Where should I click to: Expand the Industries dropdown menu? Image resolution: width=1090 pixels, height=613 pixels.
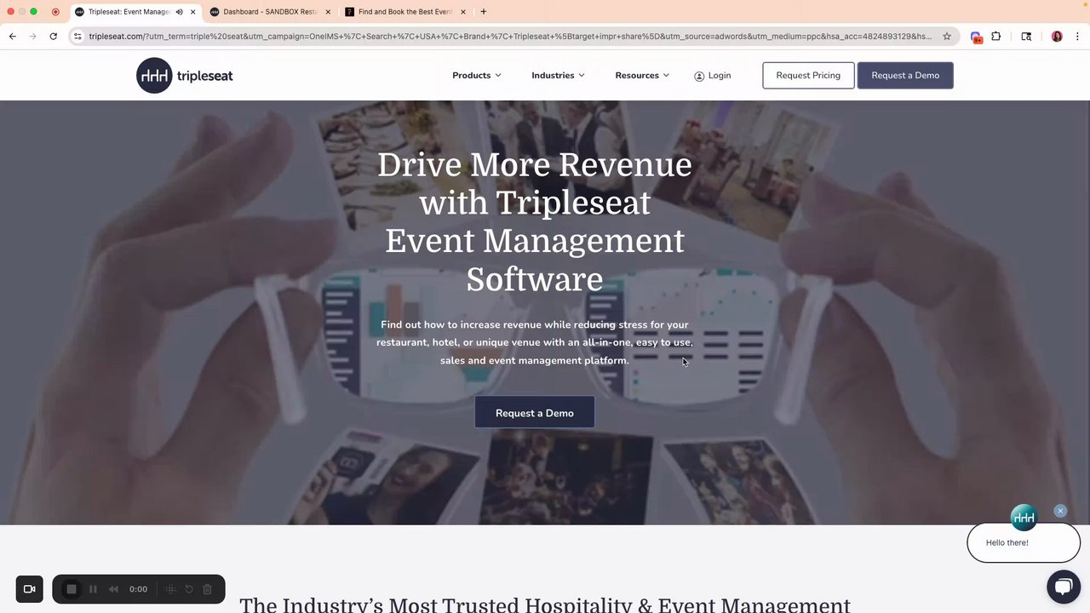pos(558,76)
